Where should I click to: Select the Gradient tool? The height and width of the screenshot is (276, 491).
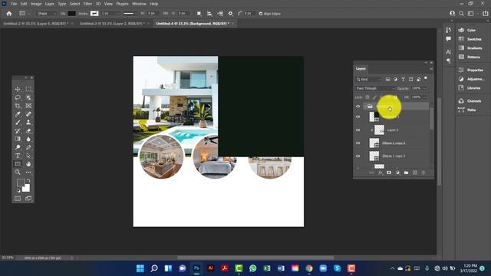18,139
